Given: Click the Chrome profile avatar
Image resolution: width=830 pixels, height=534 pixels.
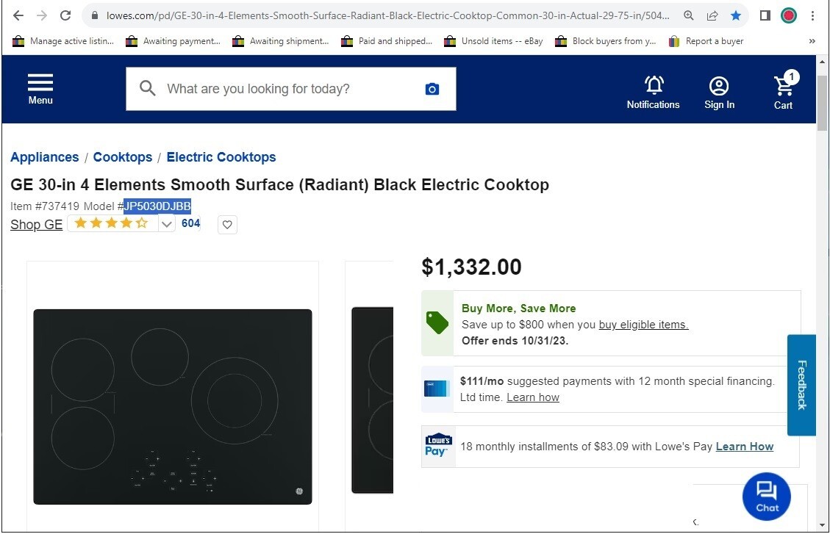Looking at the screenshot, I should (788, 15).
